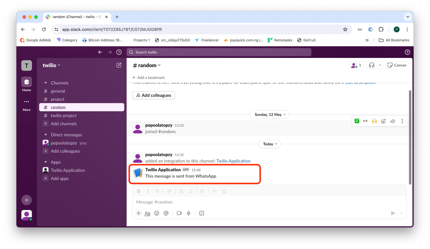
Task: Click the new message compose icon
Action: coord(119,65)
